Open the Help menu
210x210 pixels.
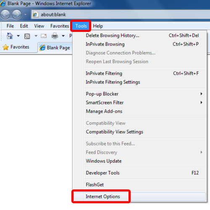[x=98, y=26]
